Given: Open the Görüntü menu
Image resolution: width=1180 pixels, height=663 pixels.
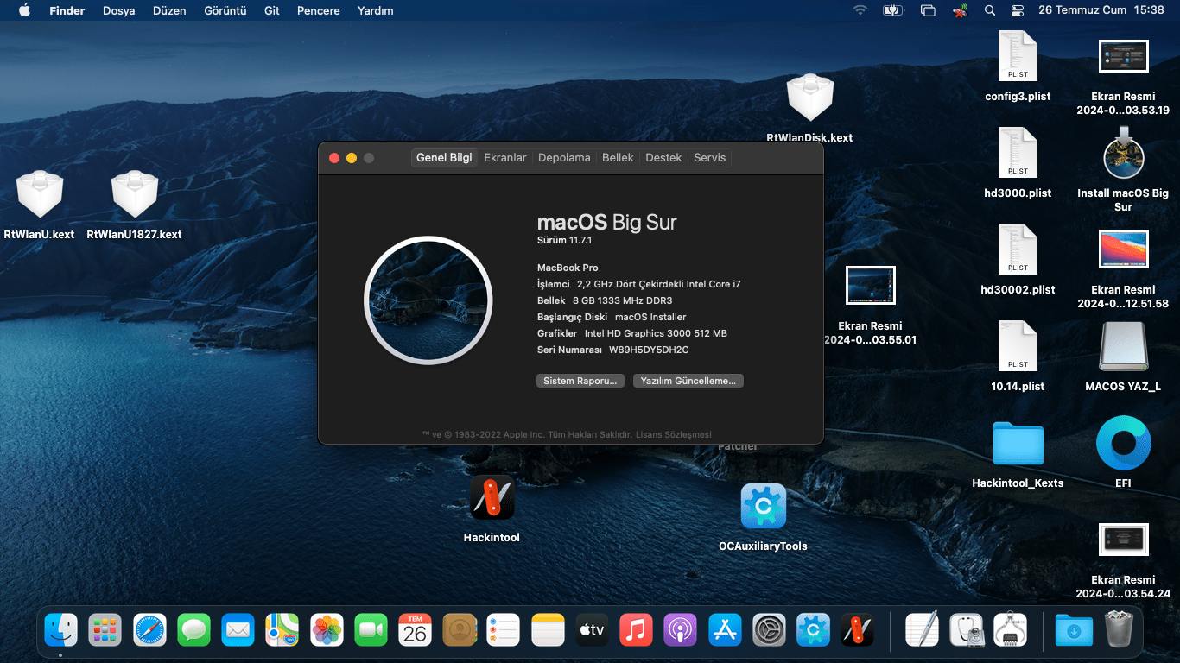Looking at the screenshot, I should point(225,10).
